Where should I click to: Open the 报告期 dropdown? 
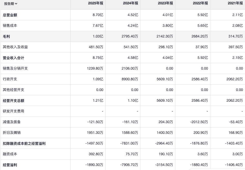click(x=11, y=4)
